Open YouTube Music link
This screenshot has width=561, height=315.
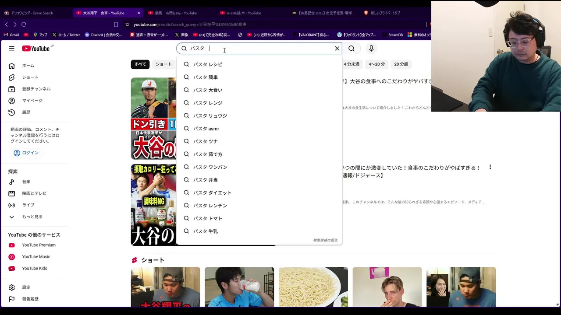(35, 257)
